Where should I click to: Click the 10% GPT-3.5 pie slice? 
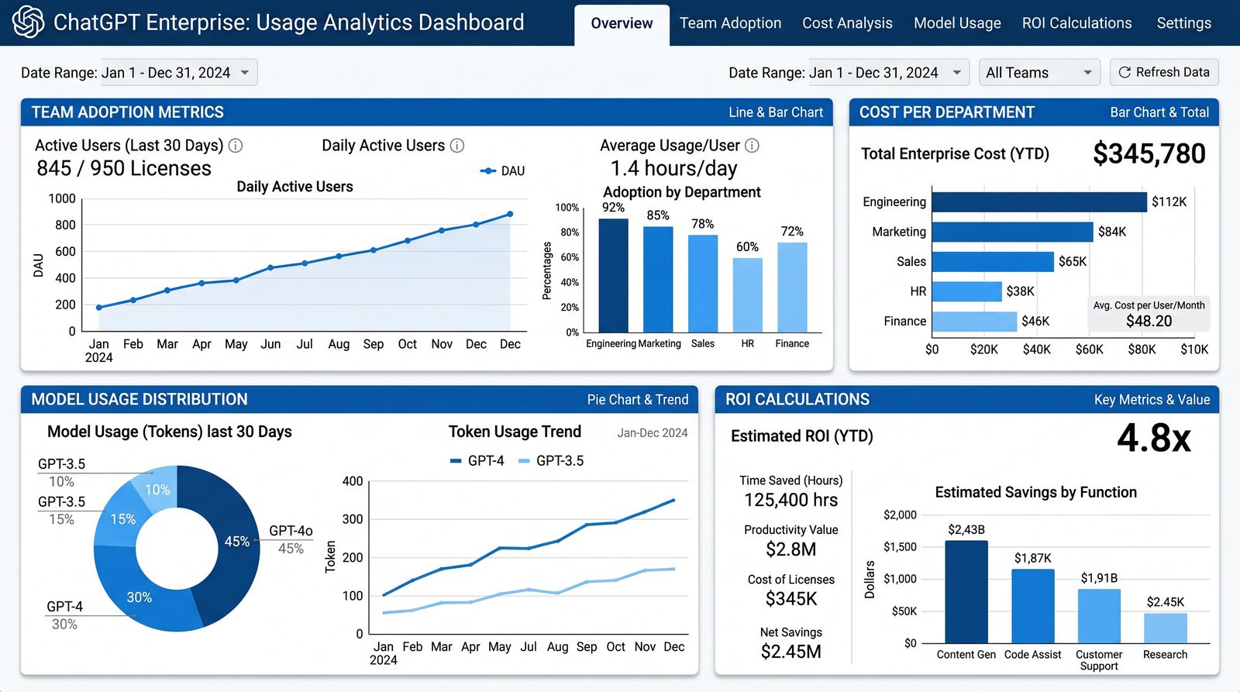click(x=157, y=488)
